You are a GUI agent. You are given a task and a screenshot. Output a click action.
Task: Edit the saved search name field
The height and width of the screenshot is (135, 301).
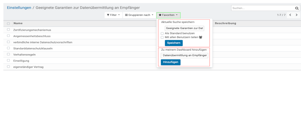184,28
